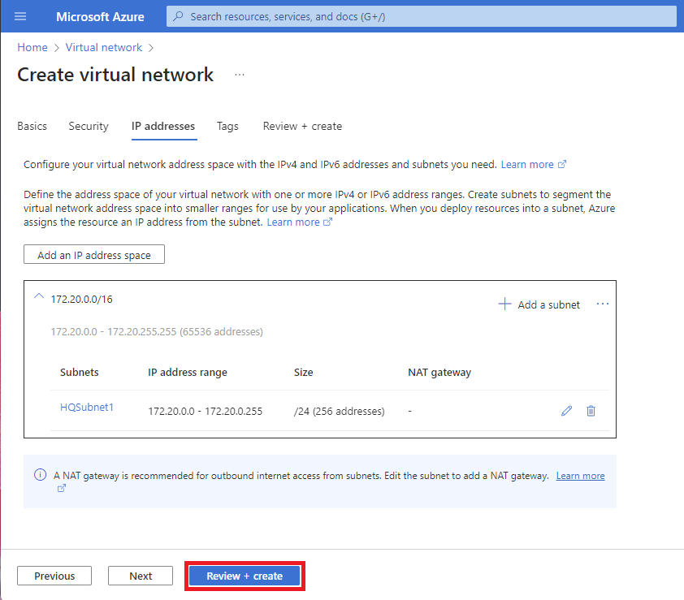Click Review + create to validate the network
Viewport: 684px width, 600px height.
tap(245, 576)
